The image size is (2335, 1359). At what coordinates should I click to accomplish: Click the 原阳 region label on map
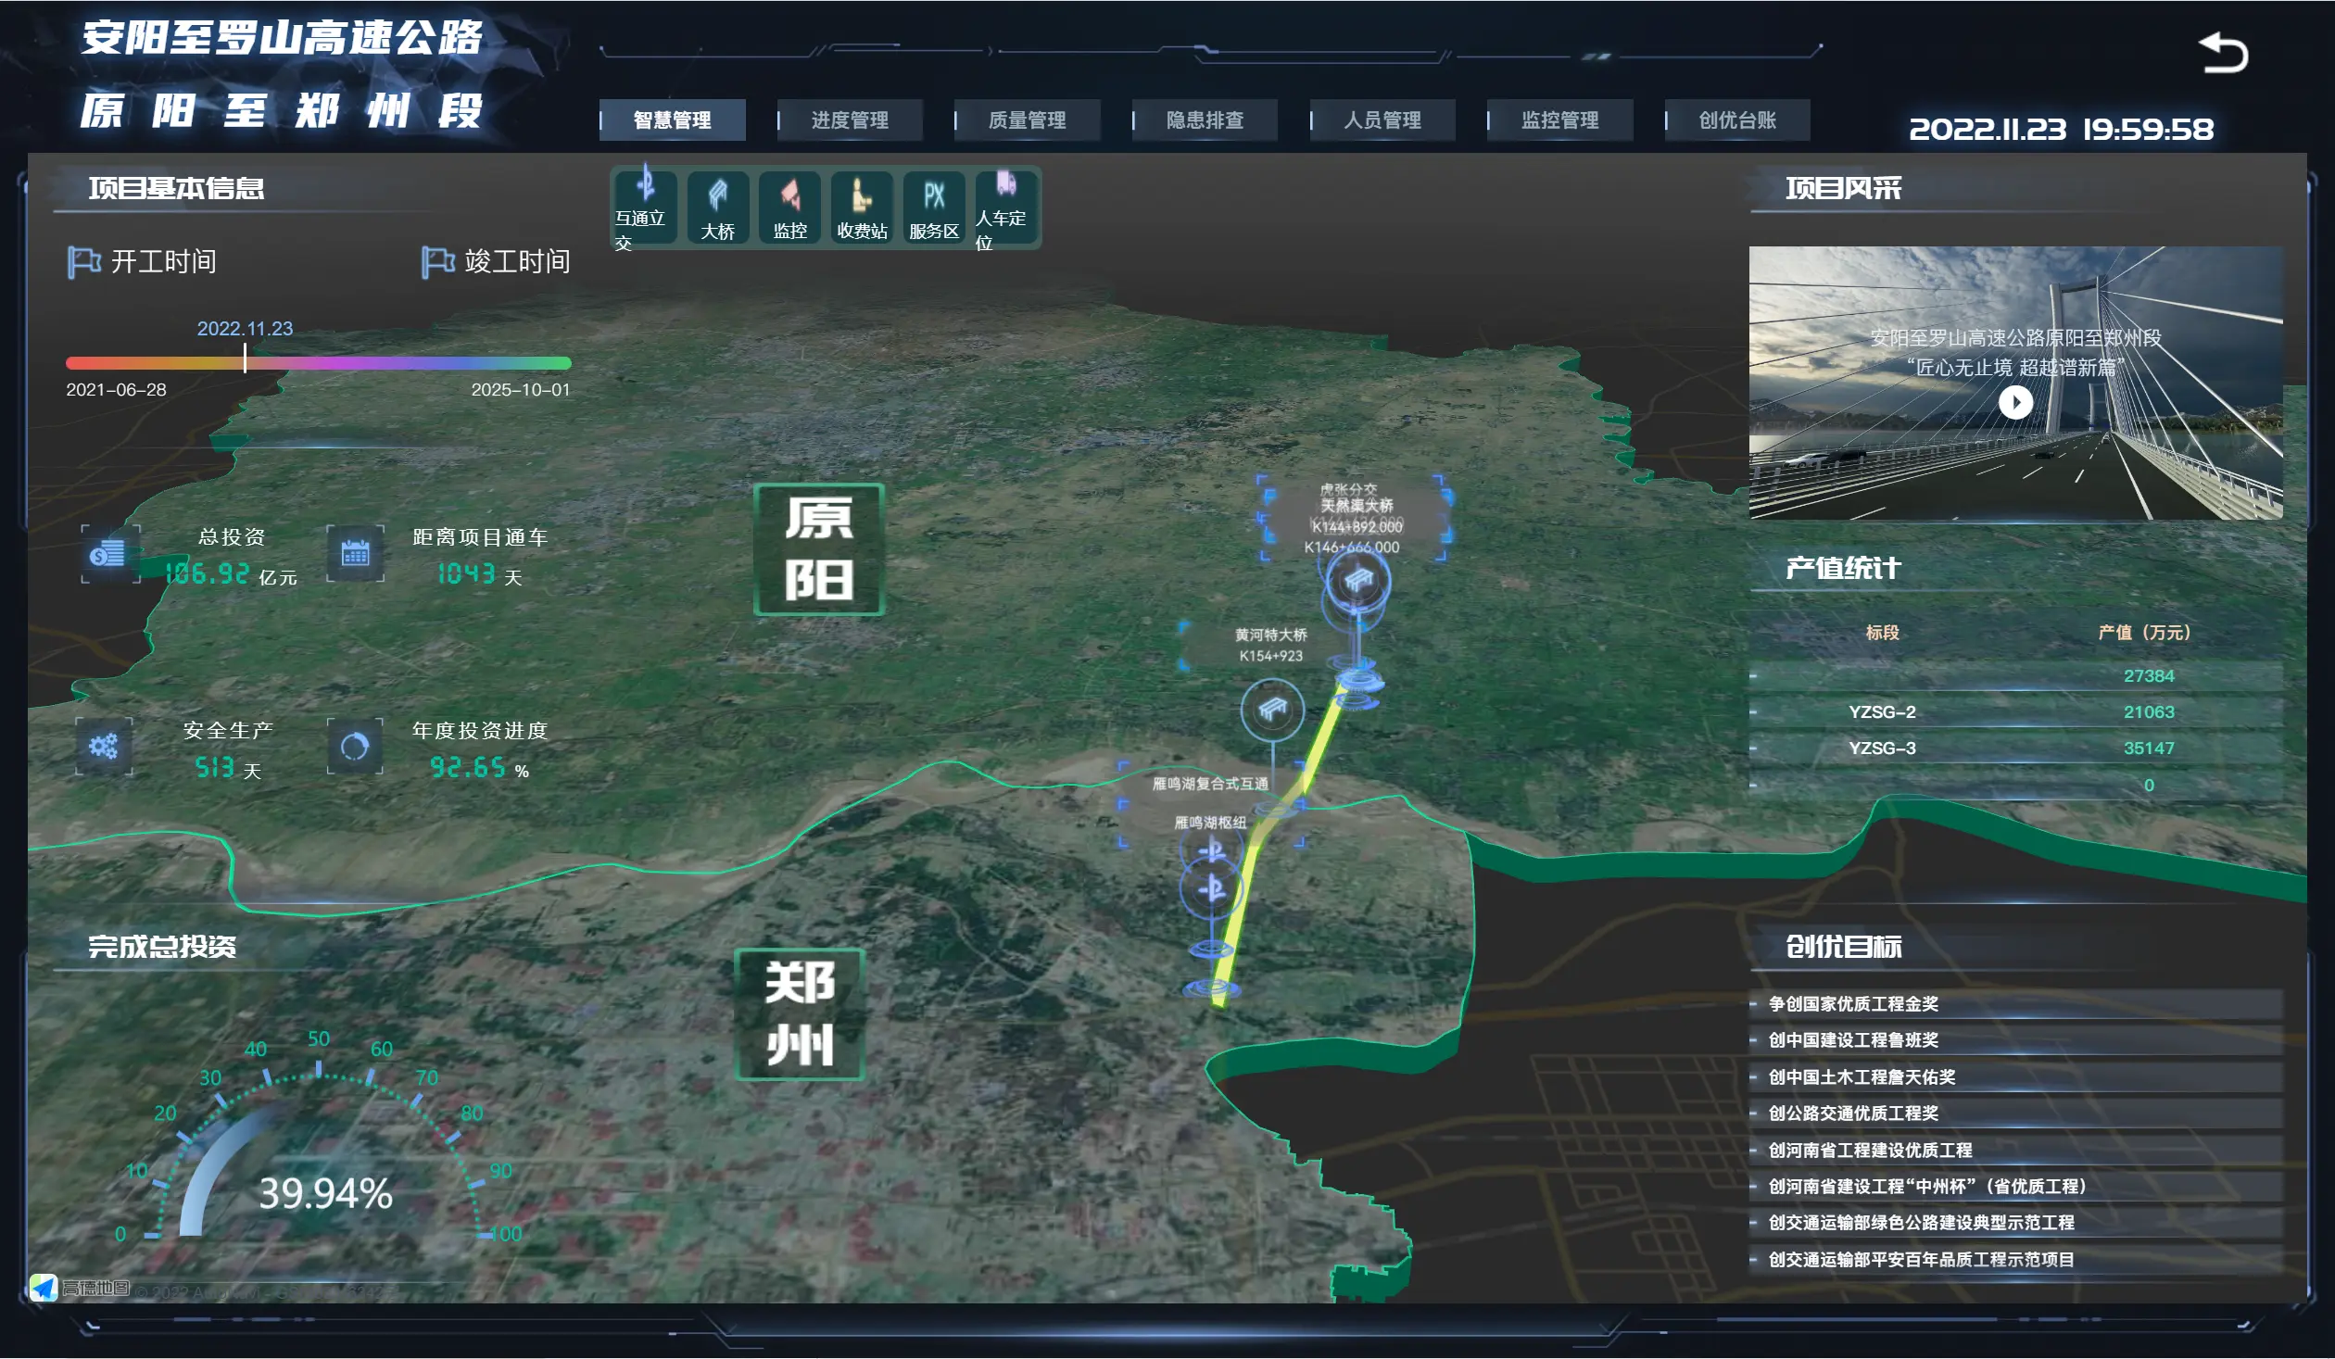(818, 549)
